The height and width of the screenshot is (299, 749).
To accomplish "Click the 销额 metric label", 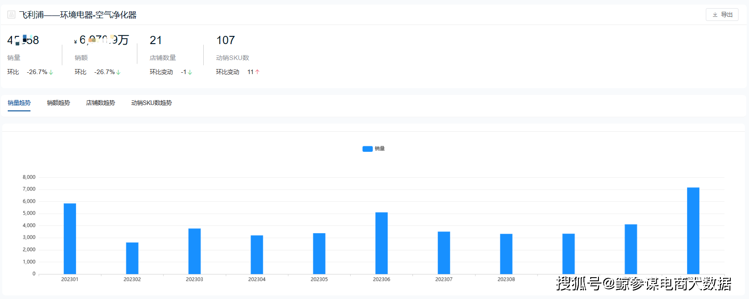I will pos(81,58).
